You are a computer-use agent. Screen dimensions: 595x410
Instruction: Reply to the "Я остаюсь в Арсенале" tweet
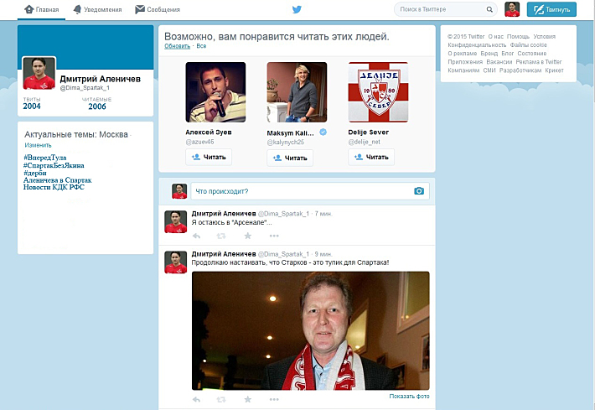point(196,236)
